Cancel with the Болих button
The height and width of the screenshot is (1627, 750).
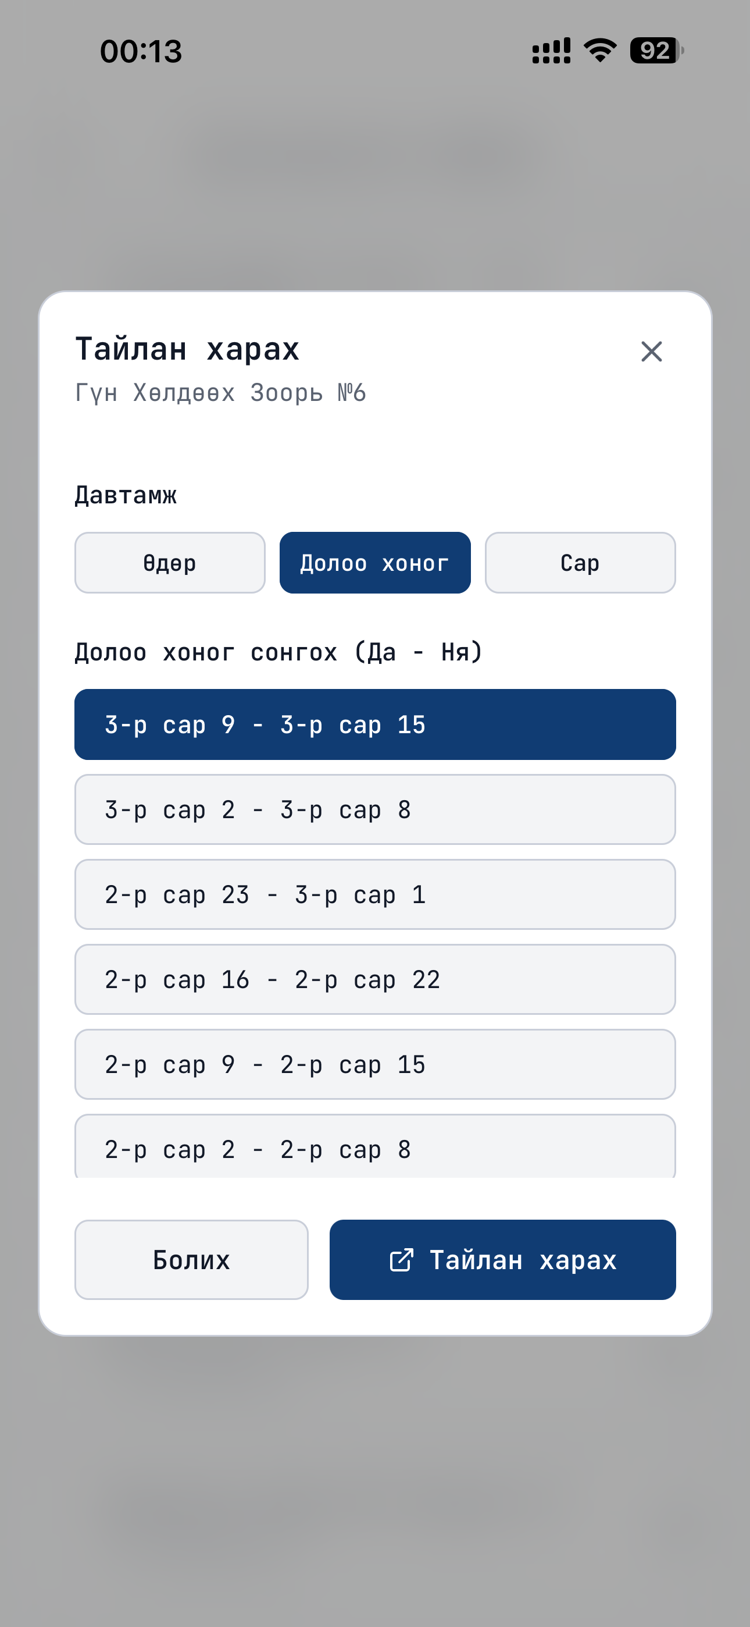191,1259
